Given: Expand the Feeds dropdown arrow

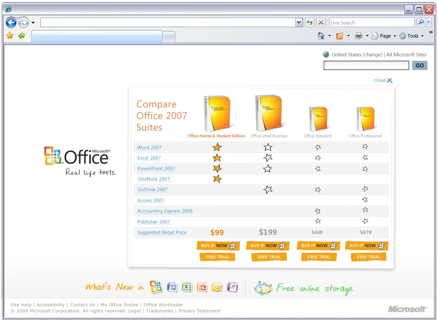Looking at the screenshot, I should pos(348,36).
